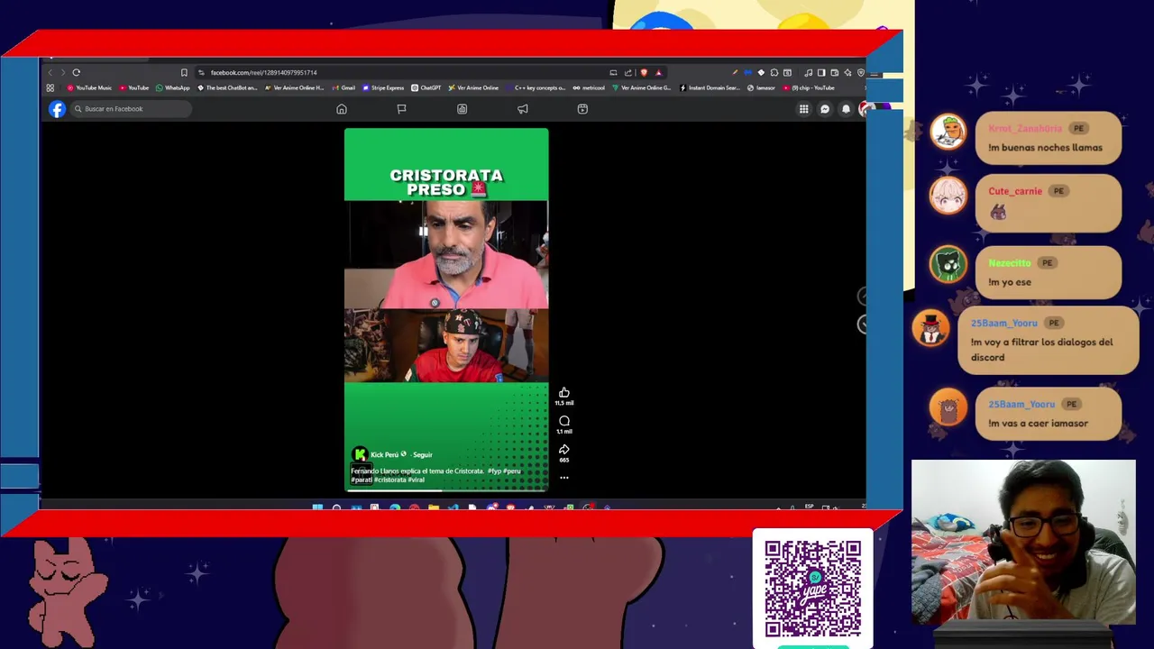Open Messenger chat icon

click(x=825, y=109)
